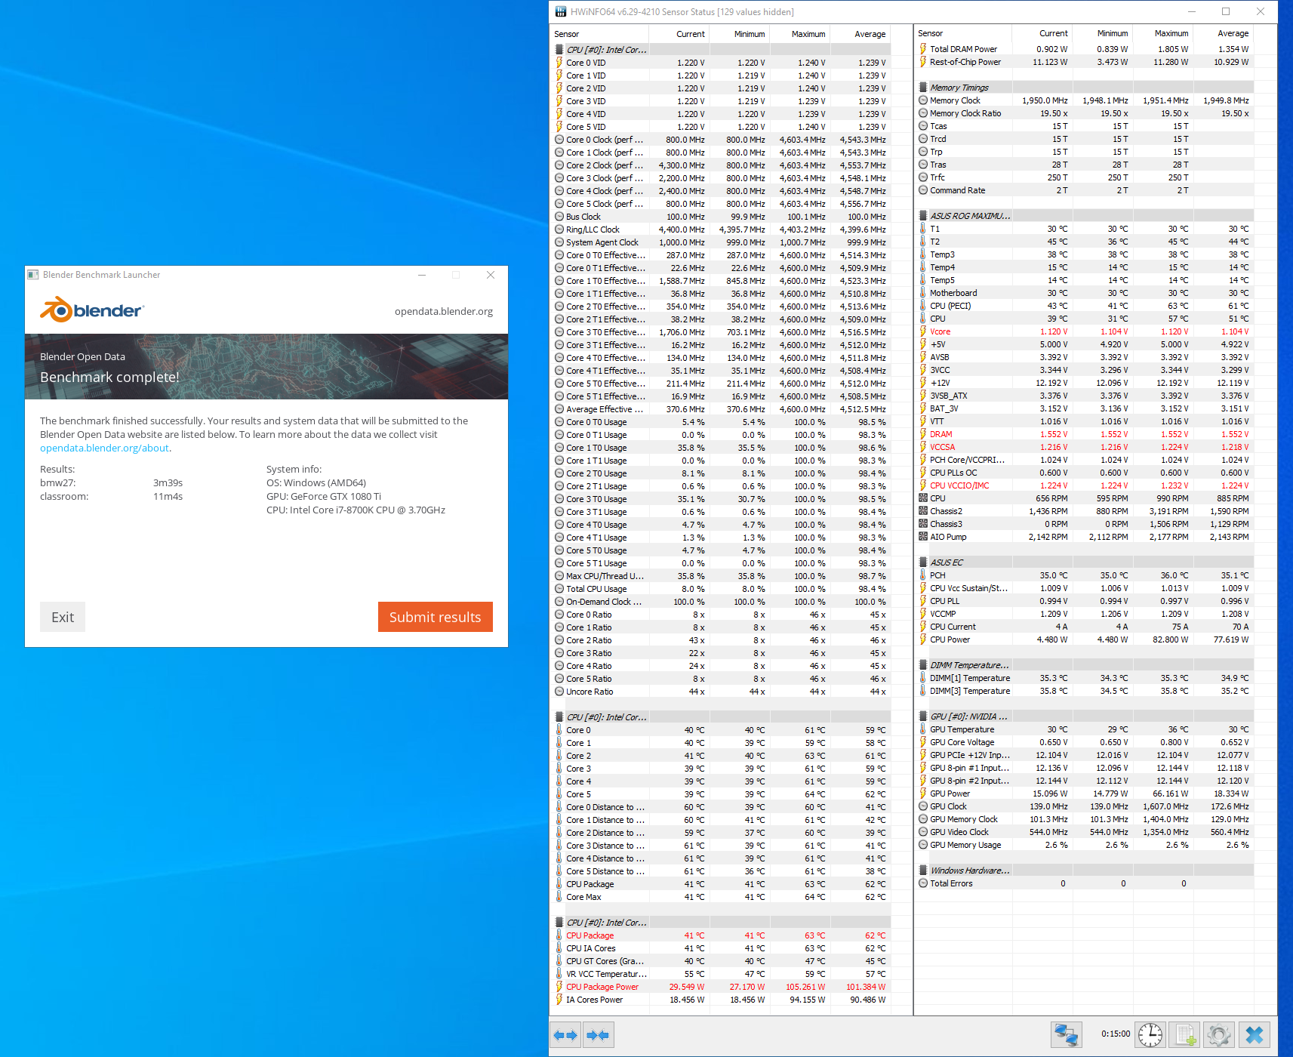Select the System Agent Clock row

pos(722,242)
